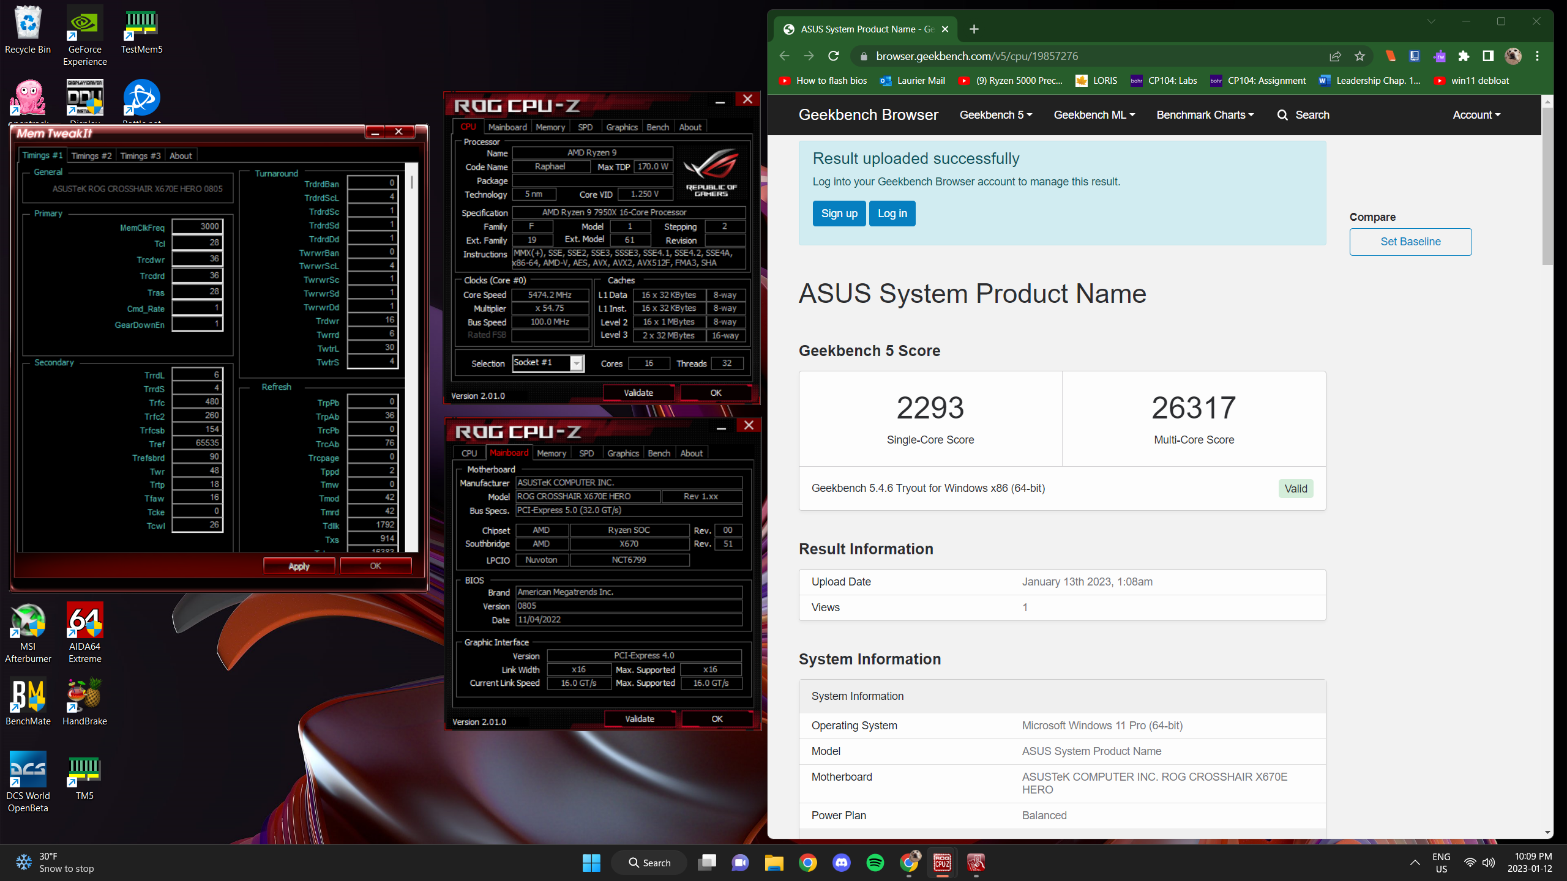Click the Tcl value field in Mem TweakIt

pyautogui.click(x=197, y=243)
